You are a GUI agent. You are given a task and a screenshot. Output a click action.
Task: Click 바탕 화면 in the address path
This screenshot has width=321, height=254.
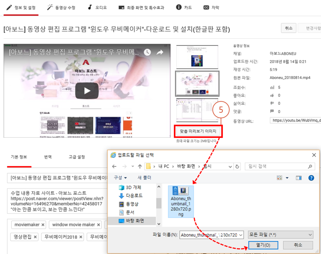click(186, 166)
